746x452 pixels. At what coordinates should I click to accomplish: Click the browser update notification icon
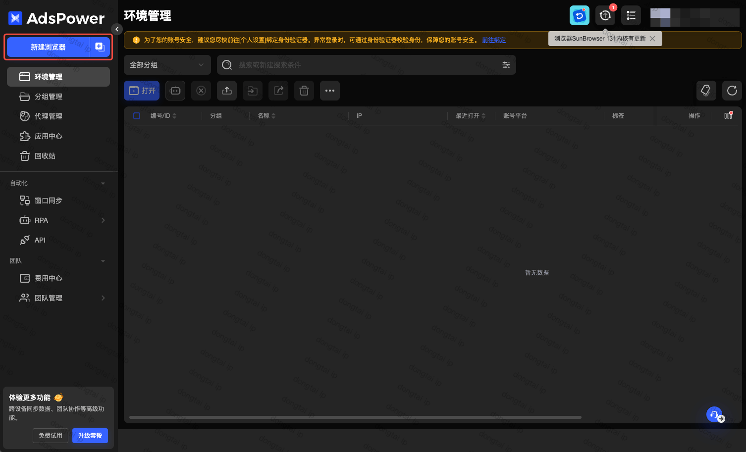click(x=605, y=16)
